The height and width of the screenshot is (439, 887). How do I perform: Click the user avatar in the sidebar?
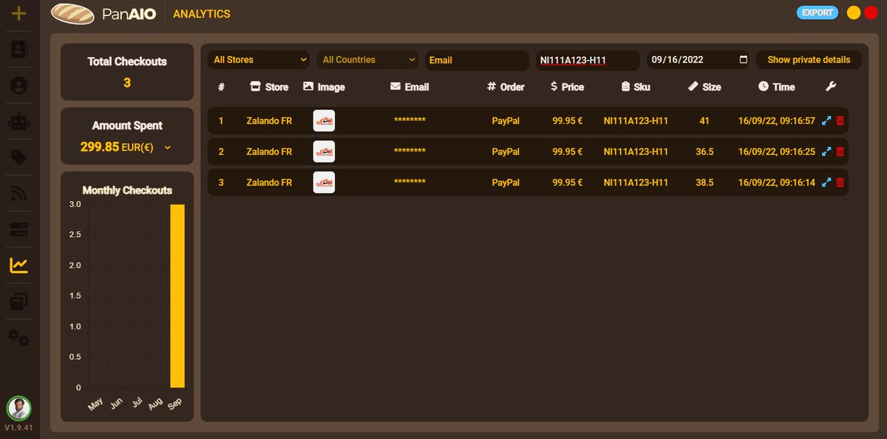[x=19, y=408]
